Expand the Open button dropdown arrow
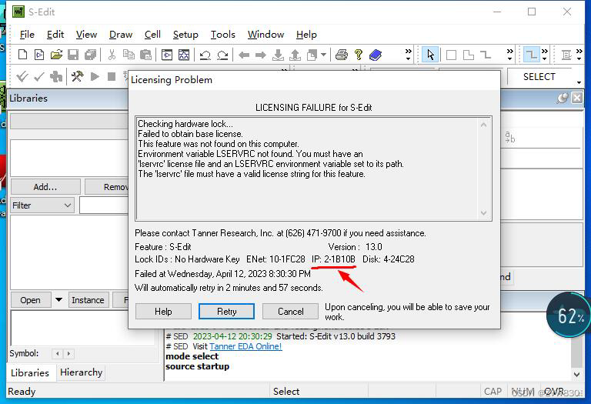Viewport: 591px width, 404px height. tap(58, 300)
